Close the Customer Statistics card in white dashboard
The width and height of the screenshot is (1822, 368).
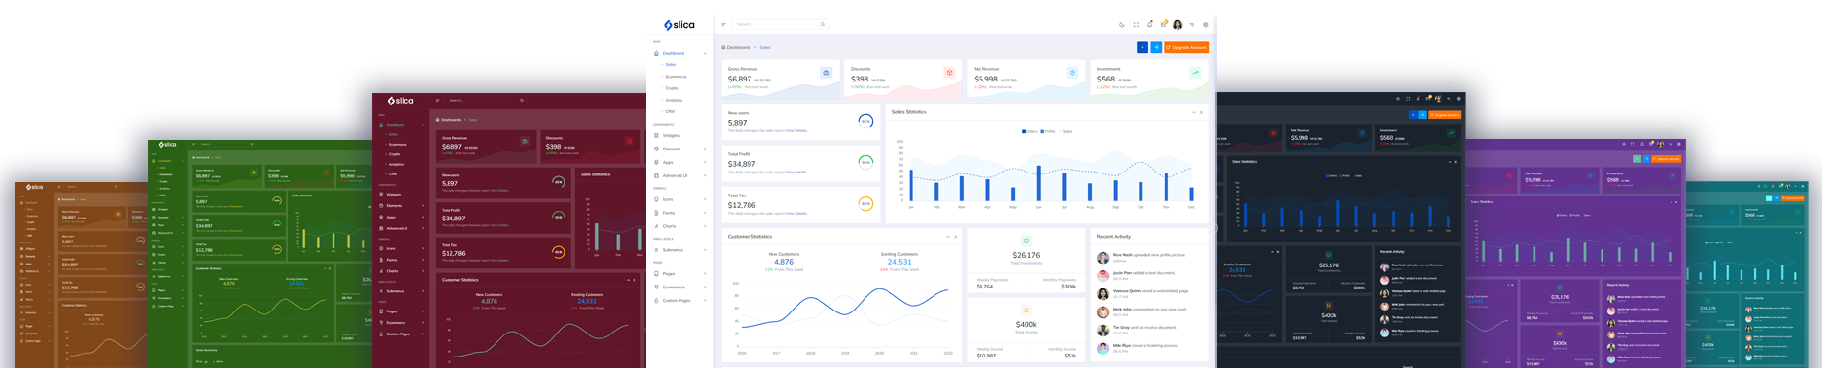point(956,237)
